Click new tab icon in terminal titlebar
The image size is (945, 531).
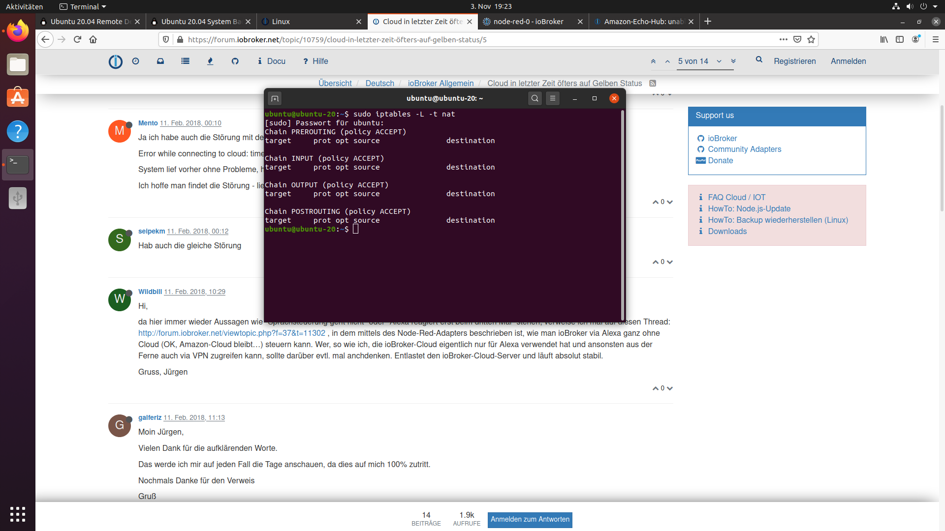pyautogui.click(x=275, y=98)
